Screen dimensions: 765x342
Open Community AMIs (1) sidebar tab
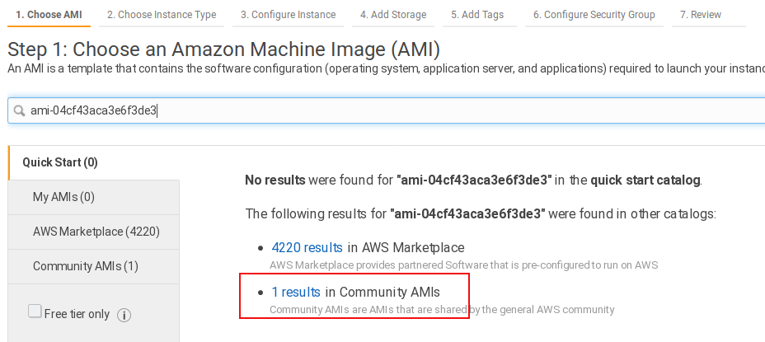tap(86, 266)
